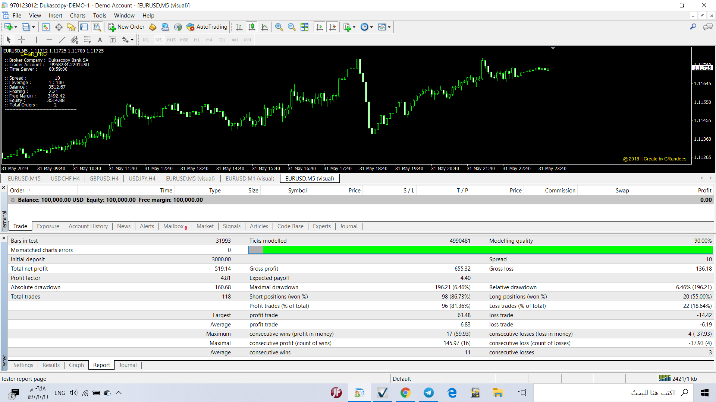
Task: Open Telegram from the Windows taskbar
Action: [x=428, y=393]
